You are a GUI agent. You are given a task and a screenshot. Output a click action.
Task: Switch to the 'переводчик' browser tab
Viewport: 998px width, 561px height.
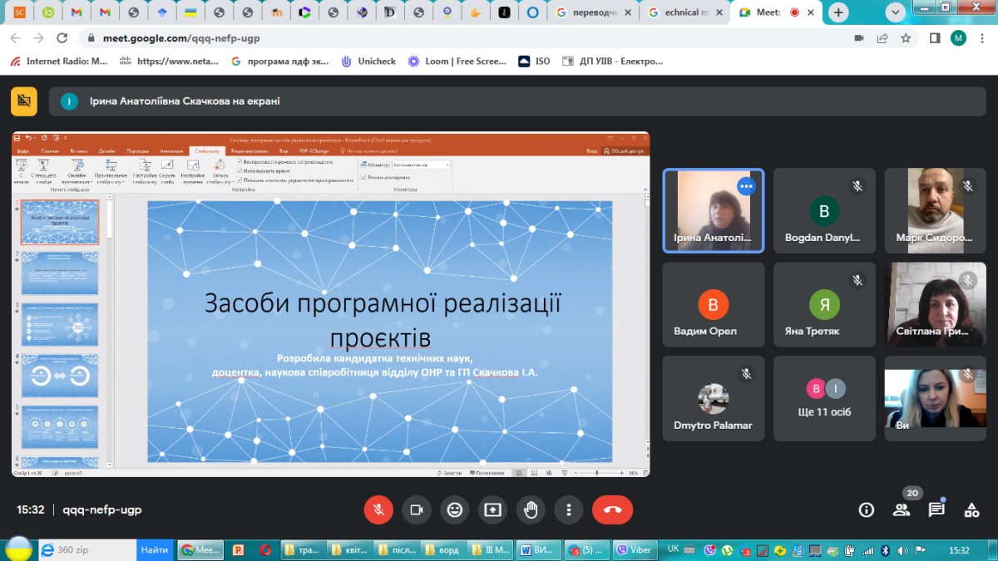click(594, 12)
